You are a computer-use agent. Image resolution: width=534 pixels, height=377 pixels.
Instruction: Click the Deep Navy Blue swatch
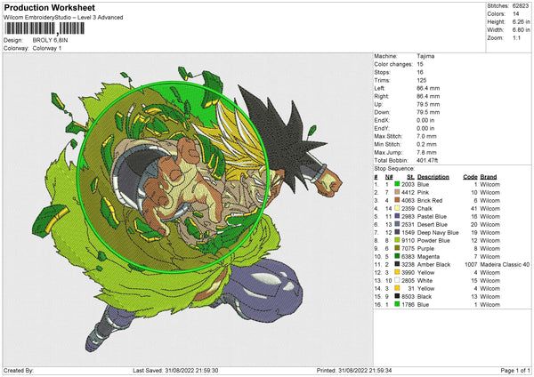397,232
